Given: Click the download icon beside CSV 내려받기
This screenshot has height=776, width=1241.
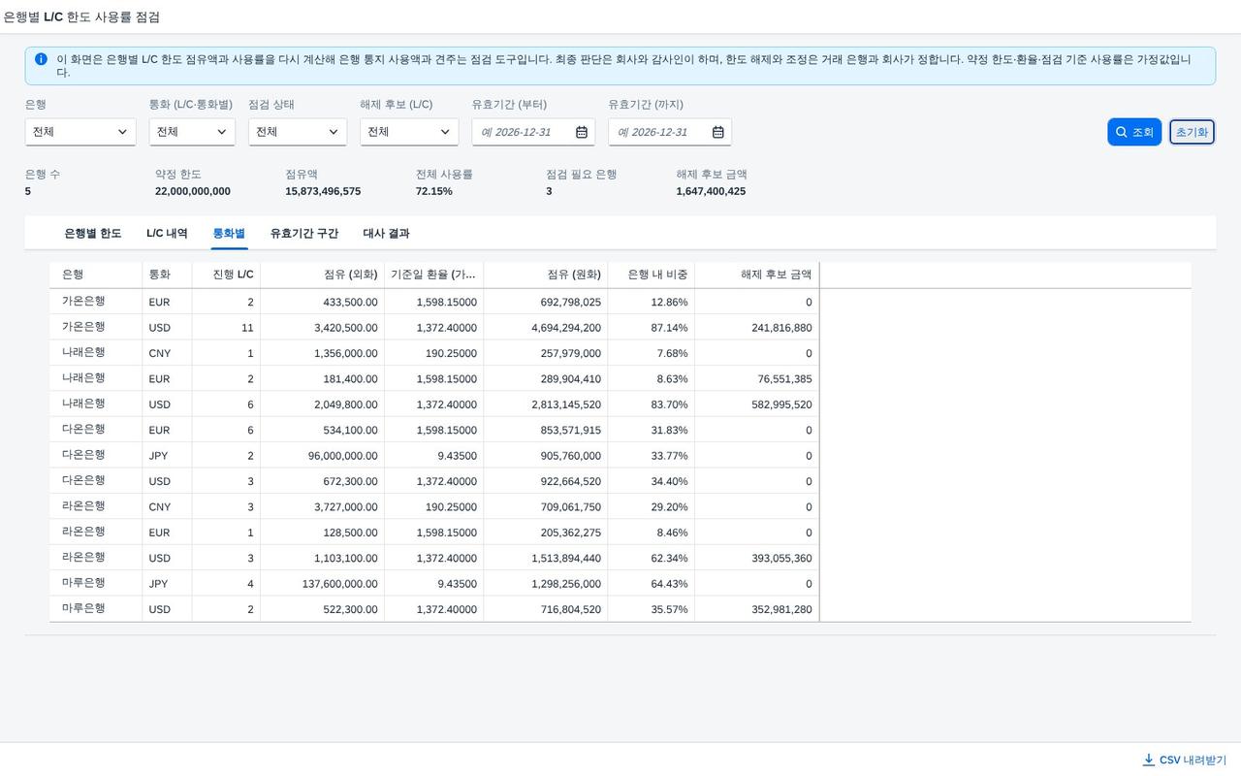Looking at the screenshot, I should (1149, 760).
